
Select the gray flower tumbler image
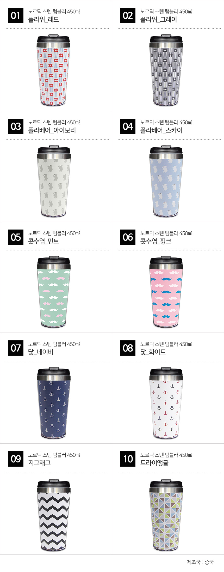coord(166,70)
